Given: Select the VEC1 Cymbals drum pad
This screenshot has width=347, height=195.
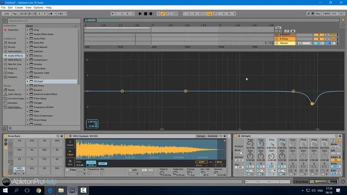Looking at the screenshot, I should click(x=20, y=170).
